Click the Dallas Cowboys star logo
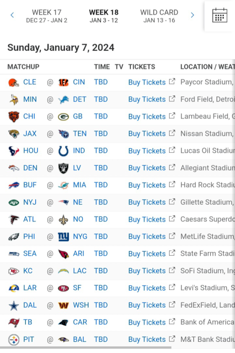 tap(14, 306)
